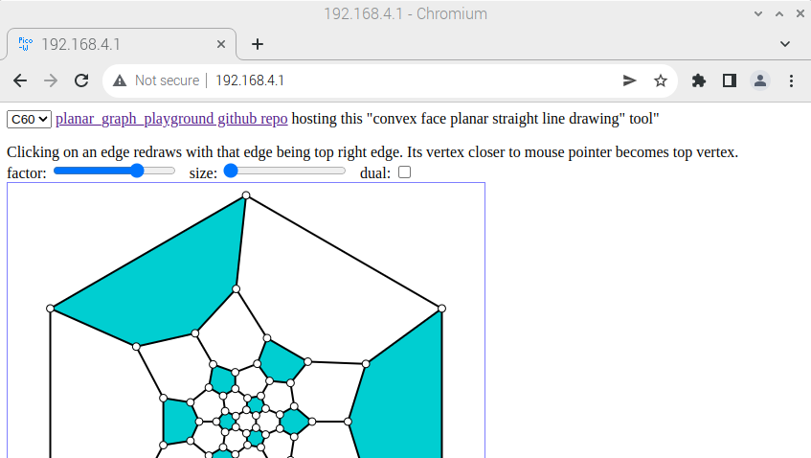Close the 192.168.4.1 tab
Screen dimensions: 811x458
click(x=221, y=44)
